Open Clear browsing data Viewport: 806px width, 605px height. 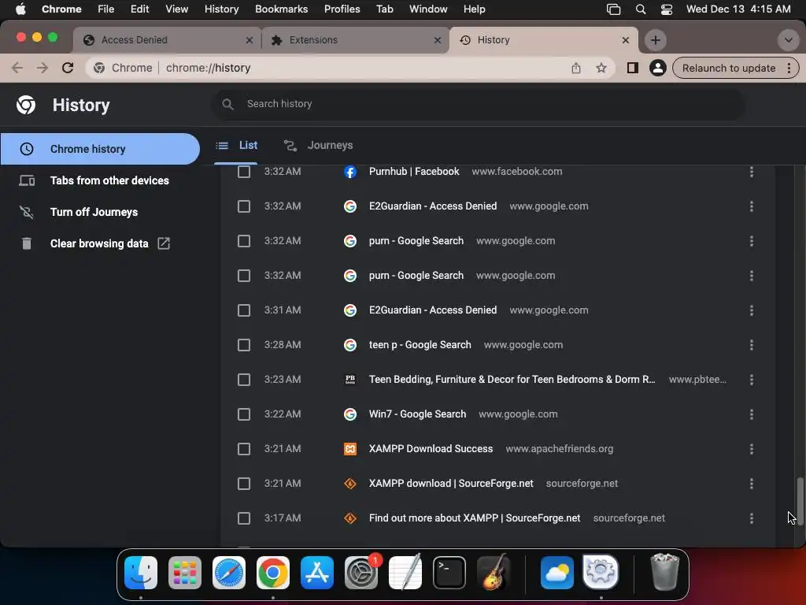point(100,243)
